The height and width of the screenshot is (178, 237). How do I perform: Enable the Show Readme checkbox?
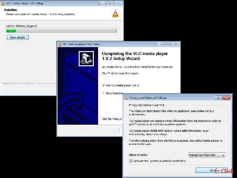(x=103, y=93)
